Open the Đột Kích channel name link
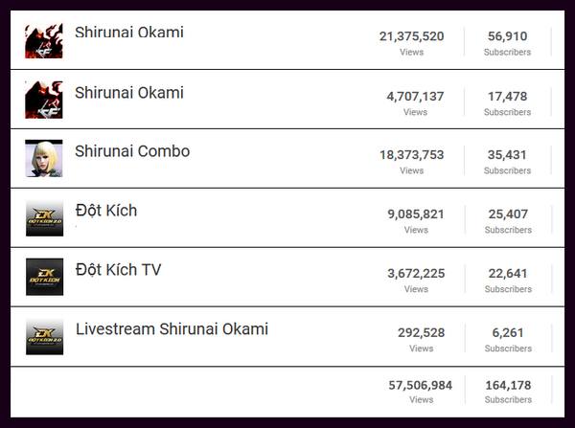Image resolution: width=575 pixels, height=428 pixels. coord(105,211)
